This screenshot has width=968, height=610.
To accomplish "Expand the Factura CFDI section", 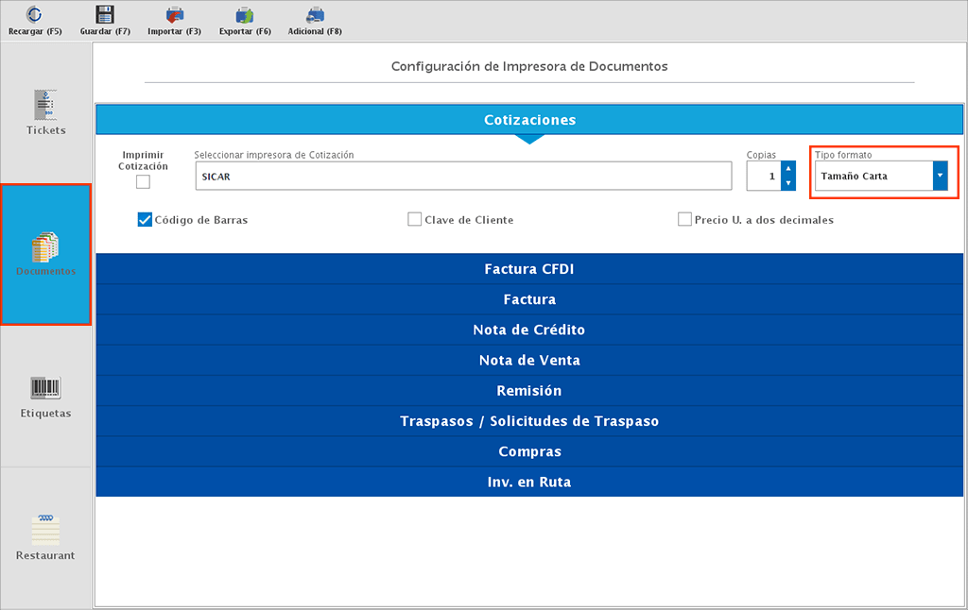I will (x=529, y=268).
